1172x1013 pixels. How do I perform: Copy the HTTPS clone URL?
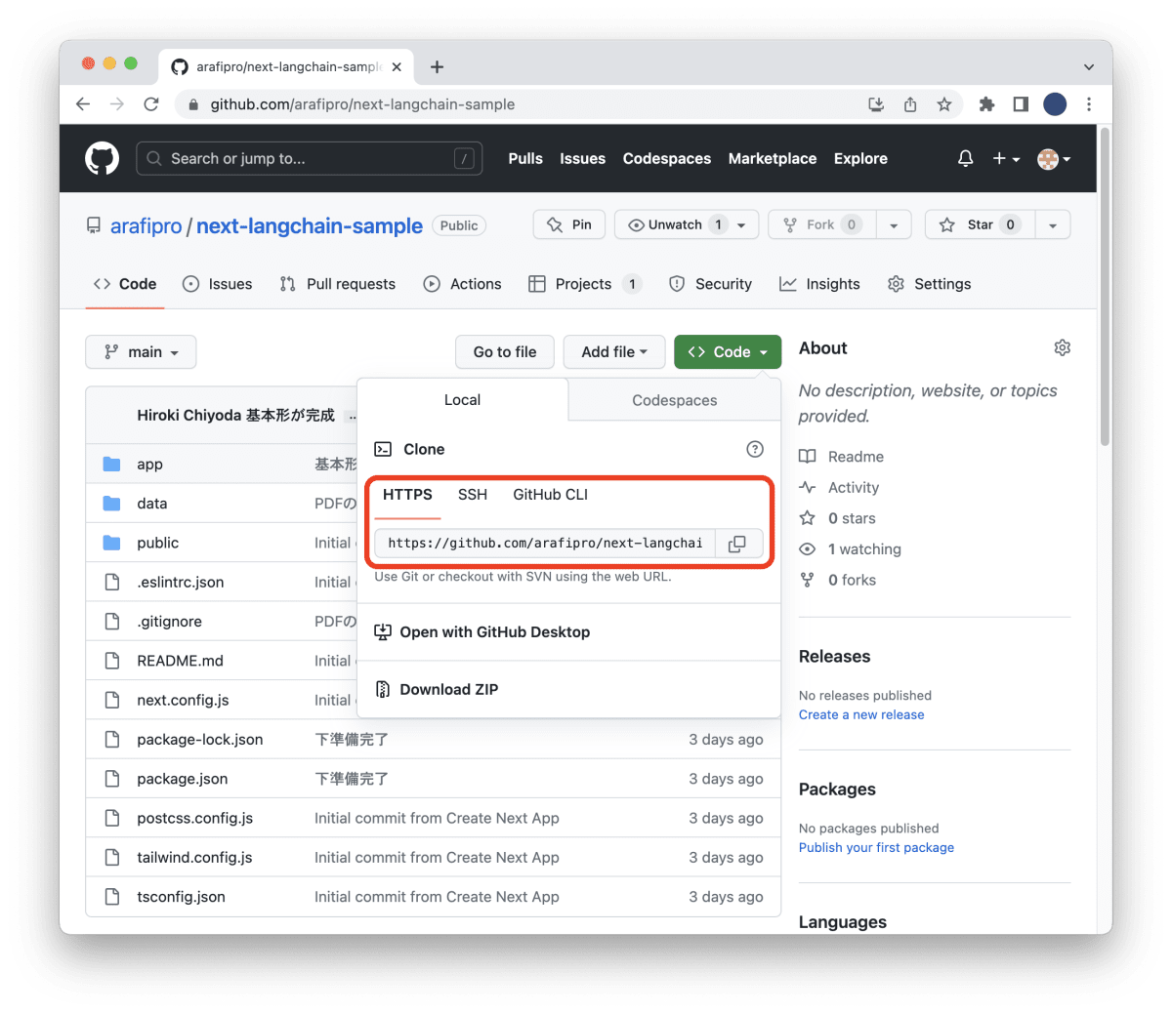click(x=737, y=544)
